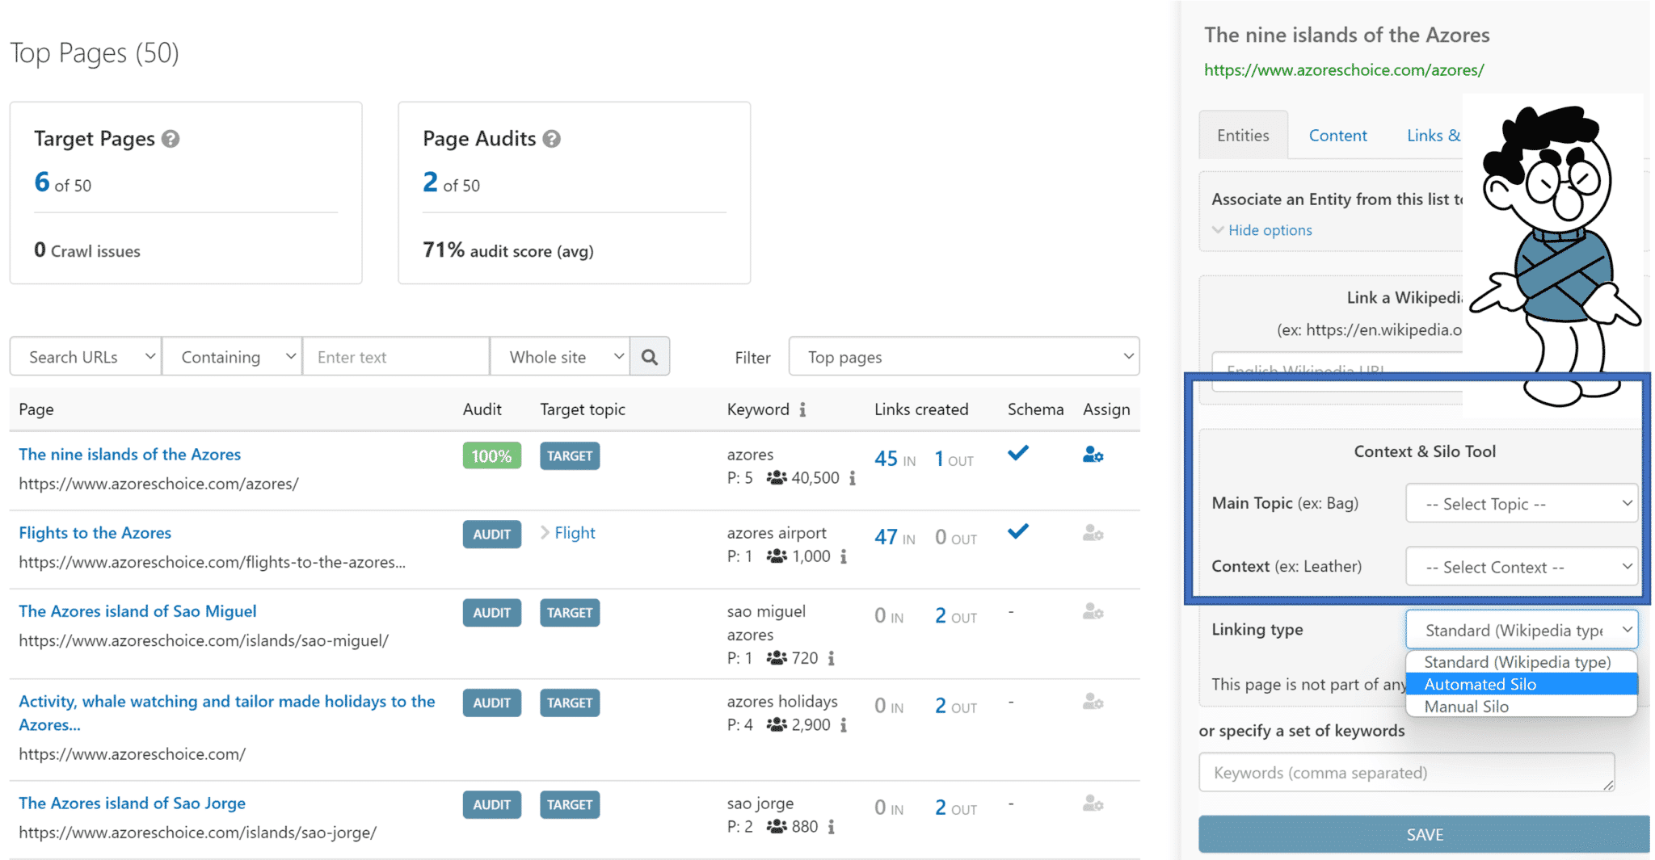Viewport: 1655px width, 860px height.
Task: Click assign user icon for nine islands page
Action: click(x=1093, y=455)
